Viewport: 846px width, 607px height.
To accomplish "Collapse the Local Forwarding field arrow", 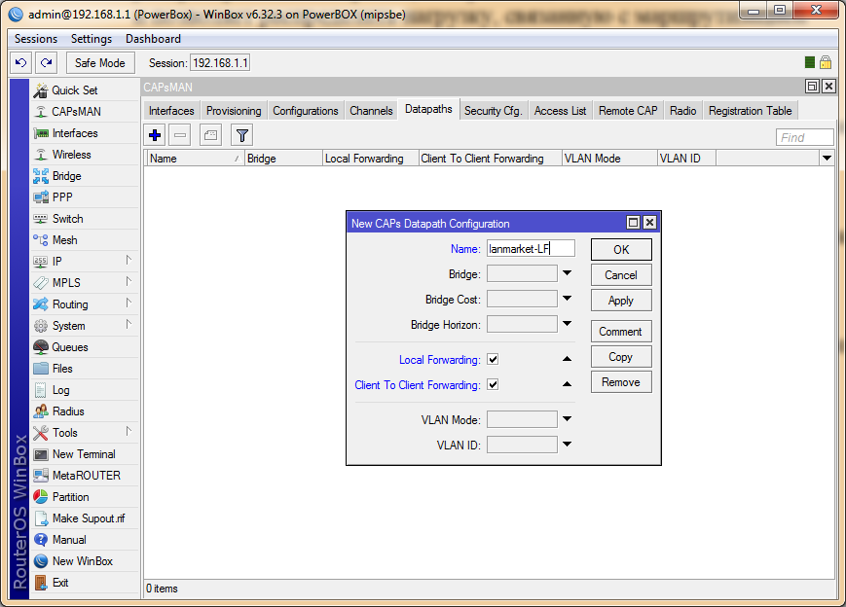I will click(x=567, y=360).
